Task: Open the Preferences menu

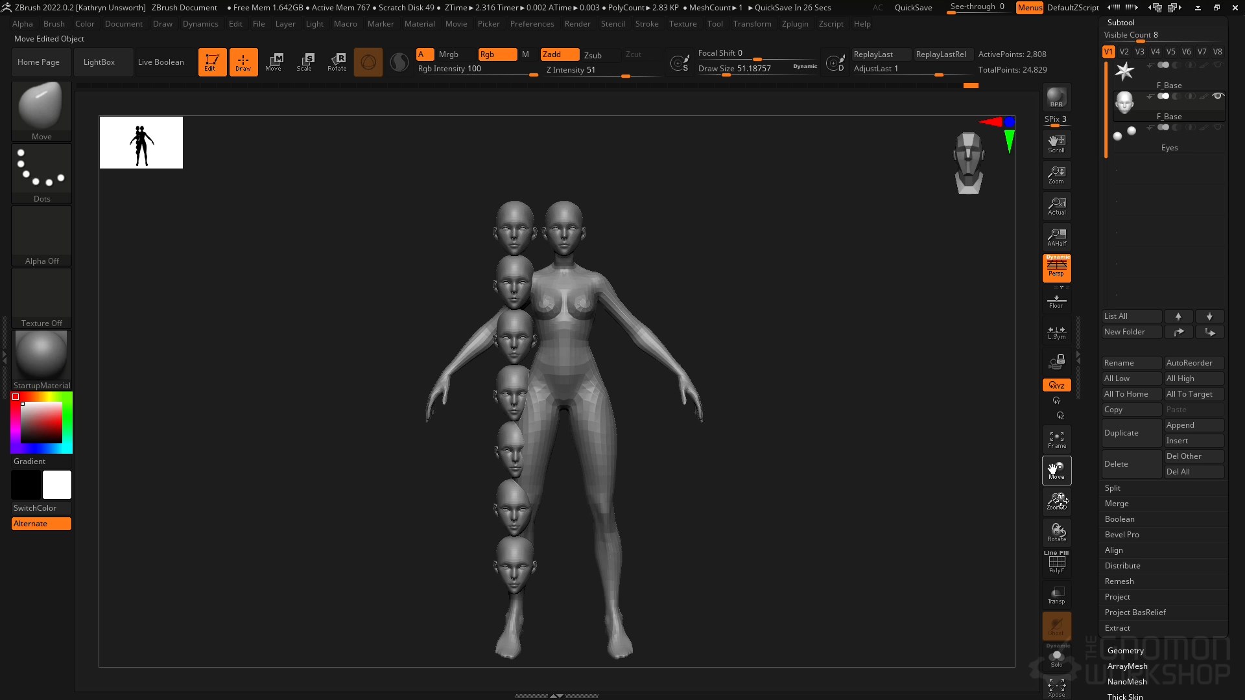Action: point(532,24)
